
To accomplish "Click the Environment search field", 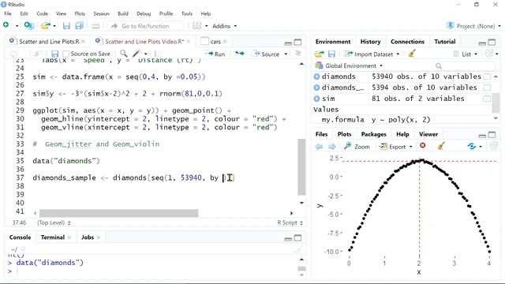I will click(464, 66).
